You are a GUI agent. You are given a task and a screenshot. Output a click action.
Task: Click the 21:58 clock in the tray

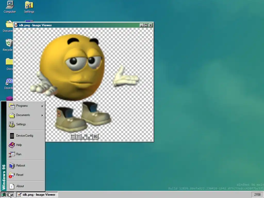click(x=257, y=195)
